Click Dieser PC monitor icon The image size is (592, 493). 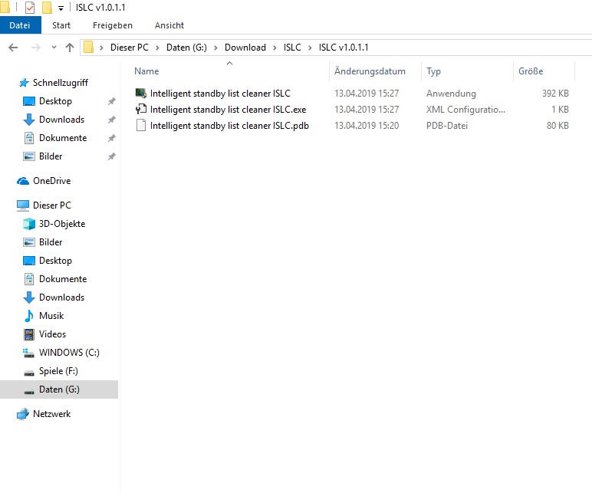[x=23, y=205]
